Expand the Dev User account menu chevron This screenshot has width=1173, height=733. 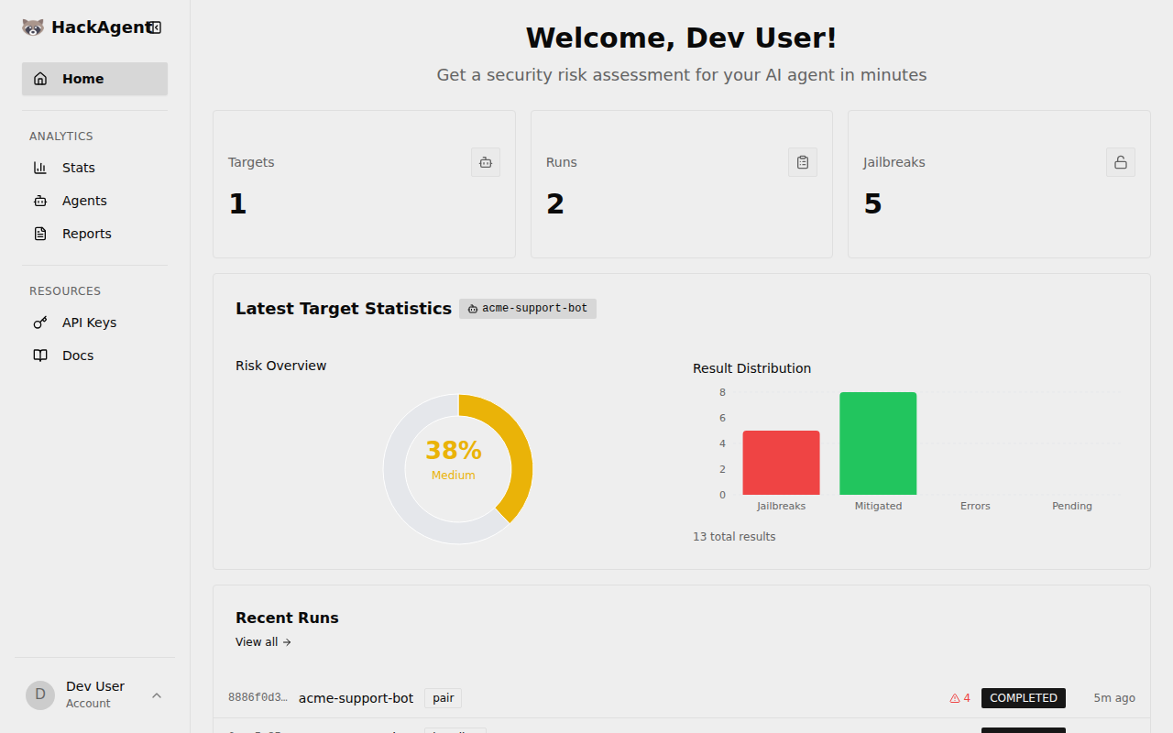click(x=157, y=695)
